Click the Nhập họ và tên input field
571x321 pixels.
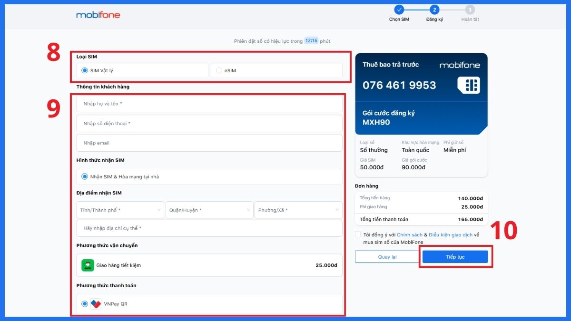[x=209, y=103]
